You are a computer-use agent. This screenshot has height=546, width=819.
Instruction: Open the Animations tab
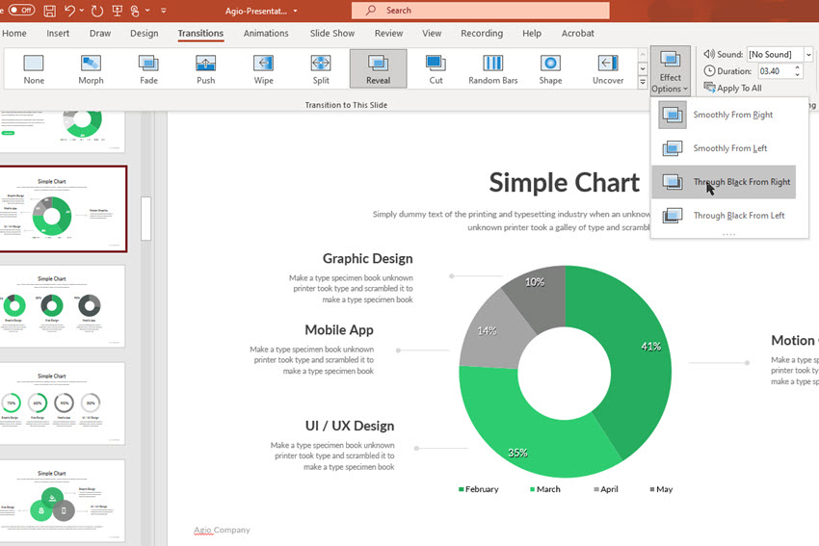266,33
